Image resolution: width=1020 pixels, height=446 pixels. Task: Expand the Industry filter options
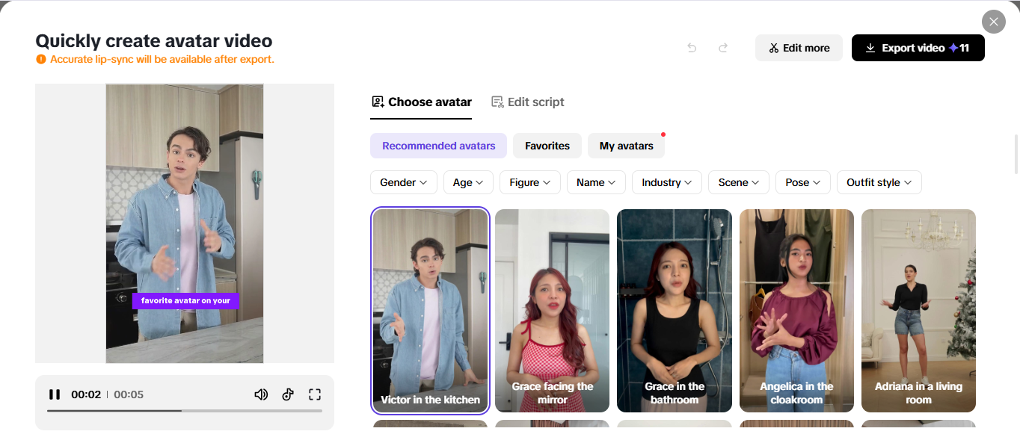pos(666,182)
